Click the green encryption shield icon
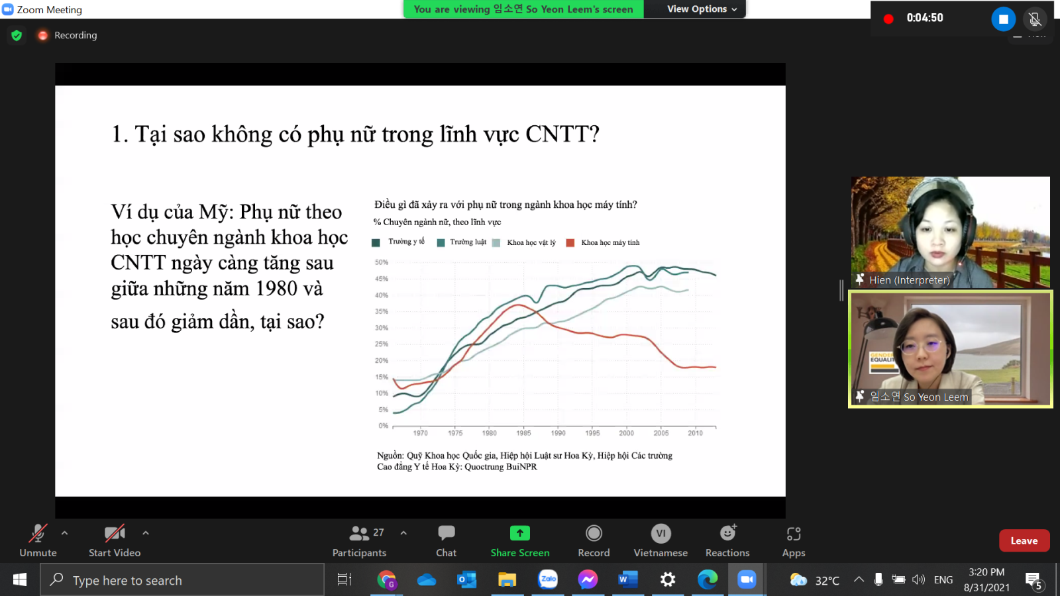This screenshot has width=1060, height=596. tap(17, 35)
